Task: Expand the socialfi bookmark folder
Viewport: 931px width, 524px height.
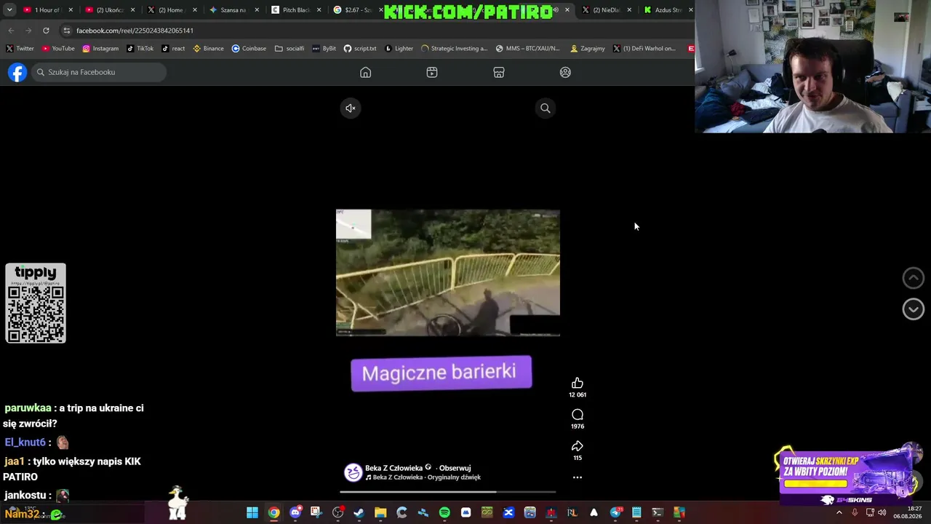Action: 289,49
